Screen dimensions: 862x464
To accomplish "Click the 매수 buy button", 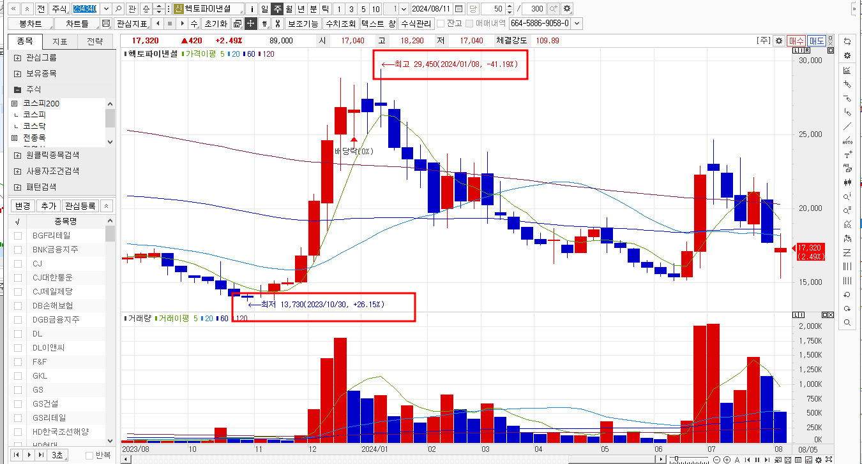I will pos(796,40).
